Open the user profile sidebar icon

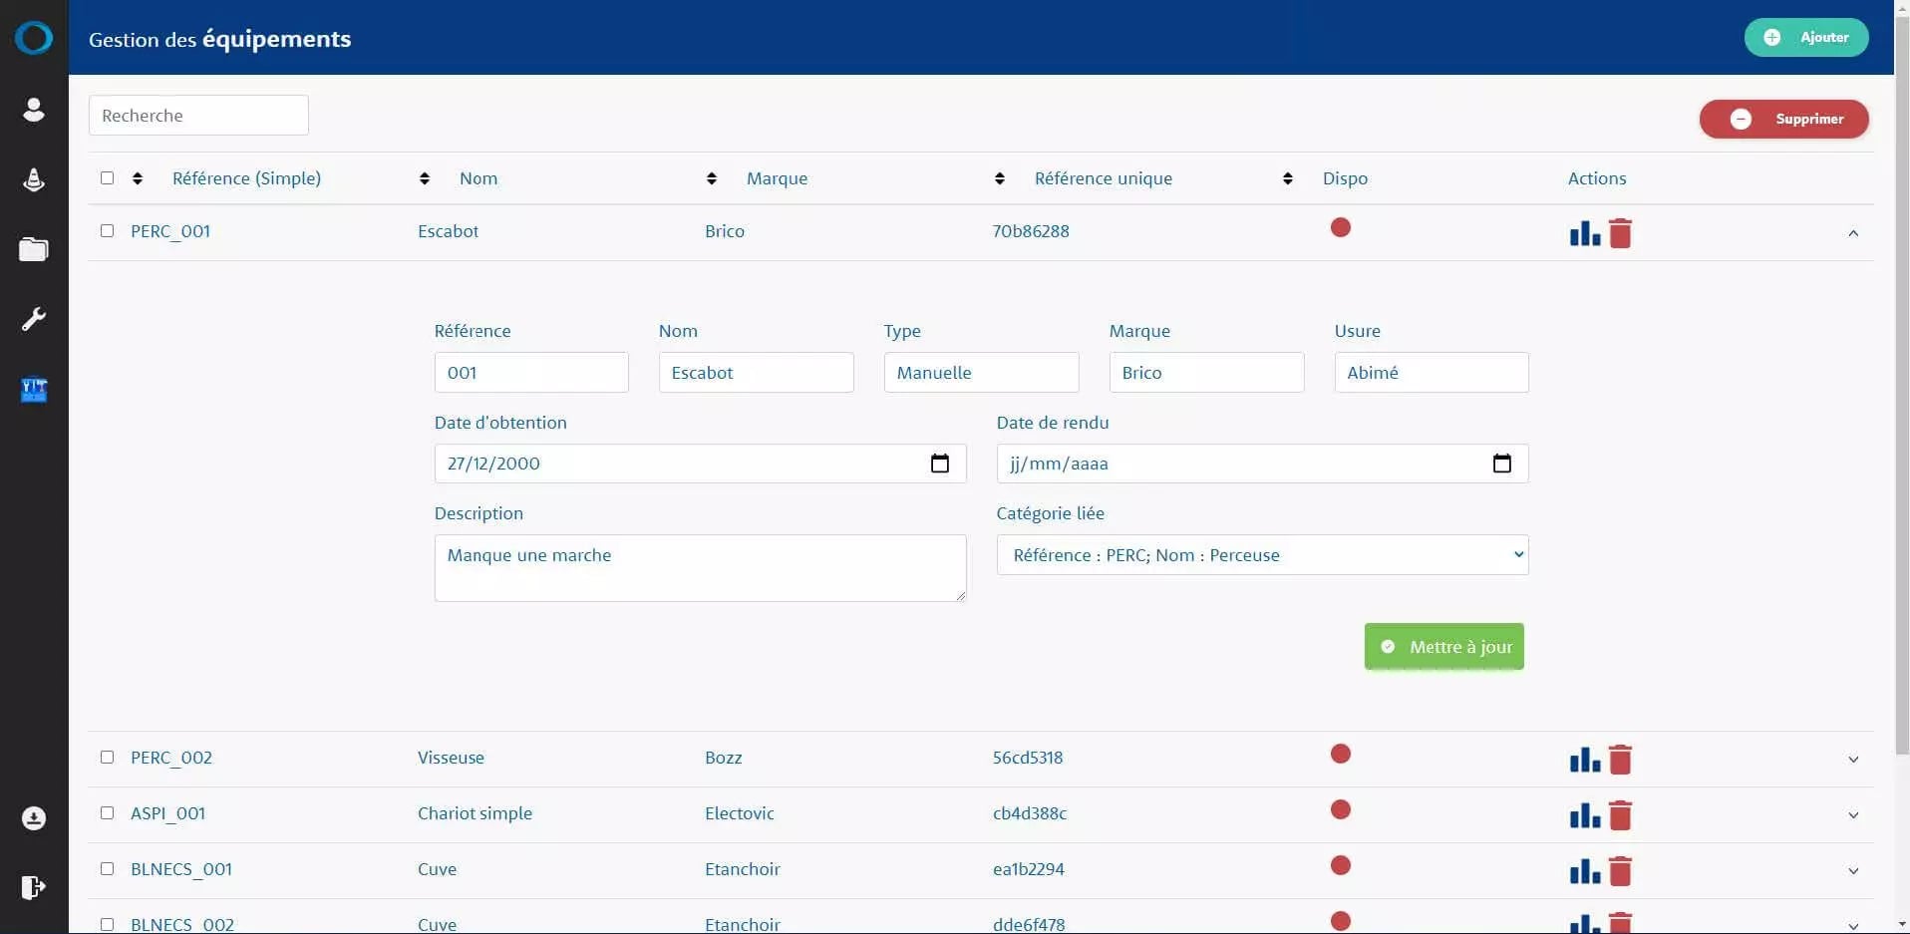[34, 110]
